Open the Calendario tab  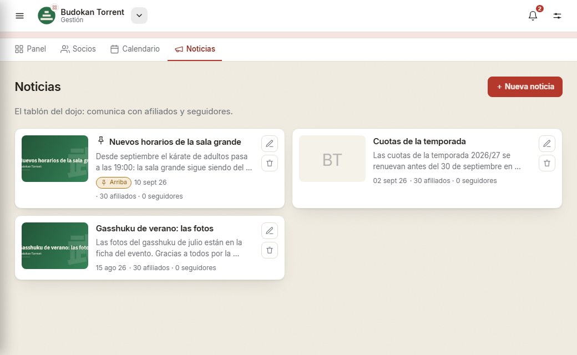135,49
